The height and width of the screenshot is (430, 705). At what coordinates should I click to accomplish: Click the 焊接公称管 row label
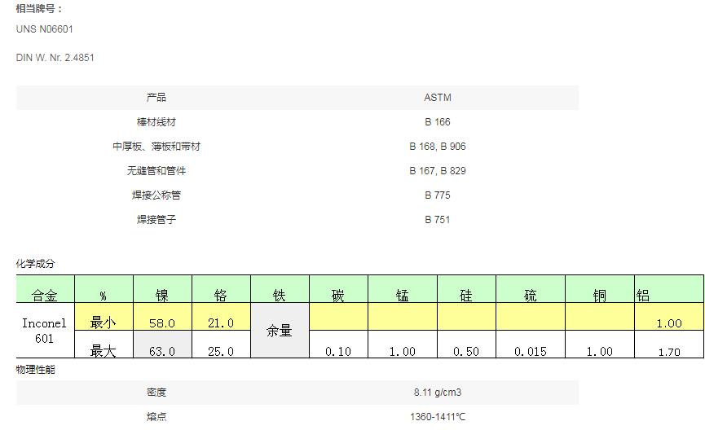[156, 195]
